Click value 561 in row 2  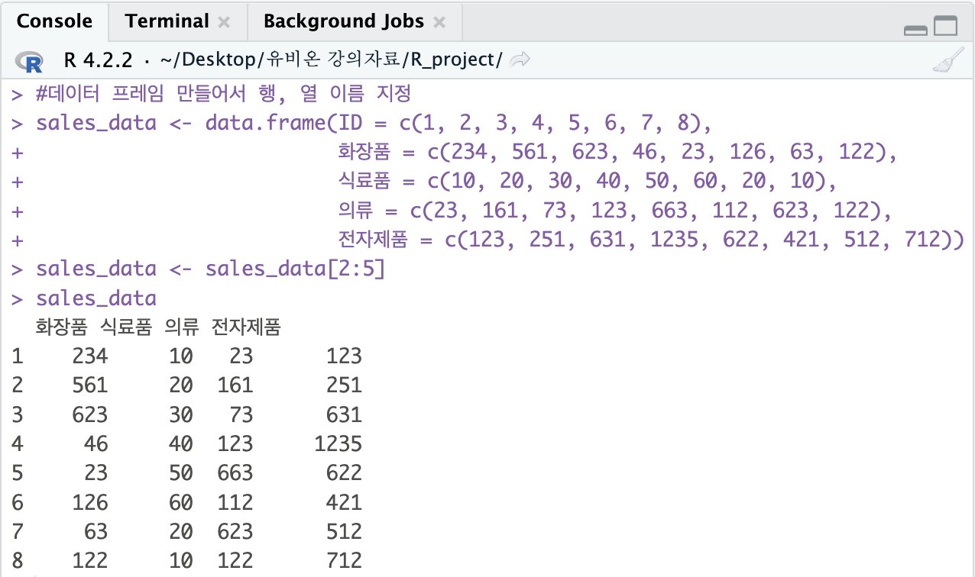coord(90,385)
